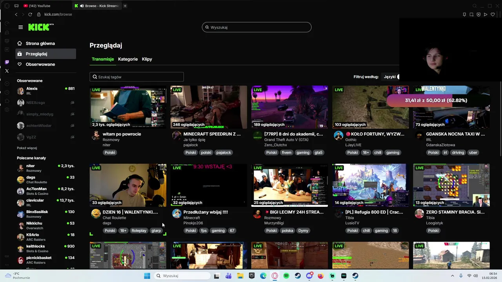Click the ad blocker shield icon
This screenshot has height=282, width=502.
(478, 14)
